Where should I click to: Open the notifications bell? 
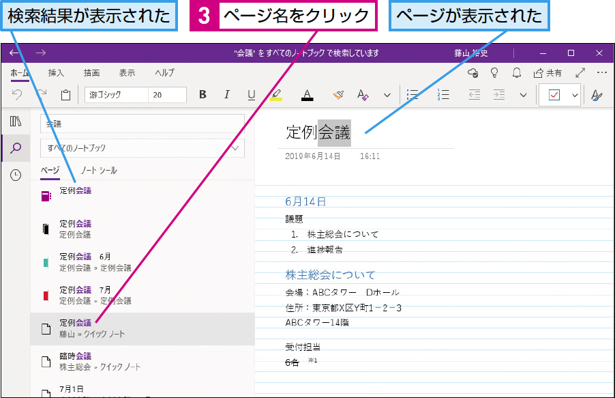[517, 72]
